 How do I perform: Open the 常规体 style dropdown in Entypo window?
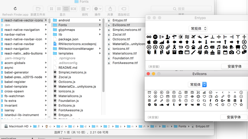point(198,29)
